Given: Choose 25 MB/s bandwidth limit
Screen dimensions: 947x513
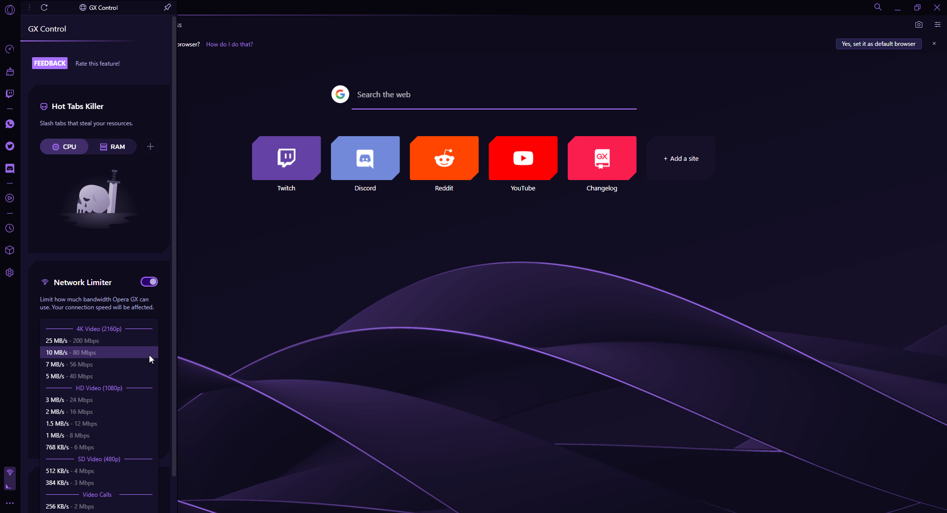Looking at the screenshot, I should (x=73, y=341).
